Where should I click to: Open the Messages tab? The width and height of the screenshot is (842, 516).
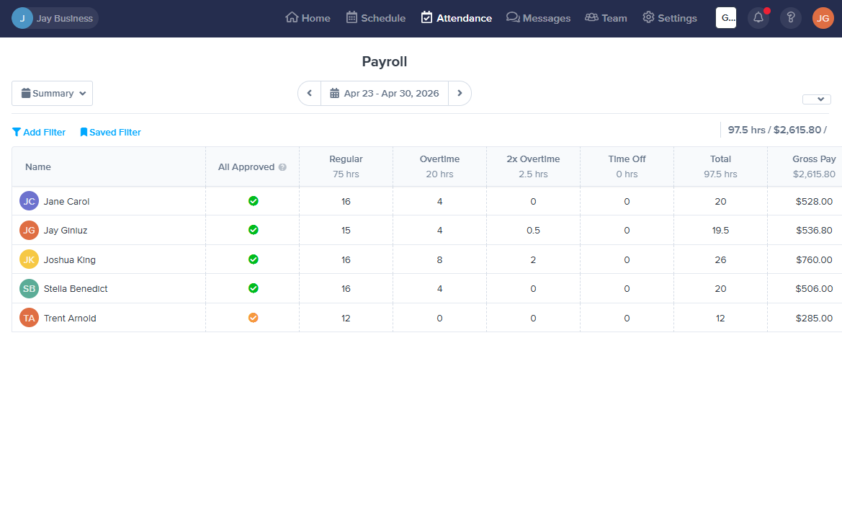click(539, 18)
